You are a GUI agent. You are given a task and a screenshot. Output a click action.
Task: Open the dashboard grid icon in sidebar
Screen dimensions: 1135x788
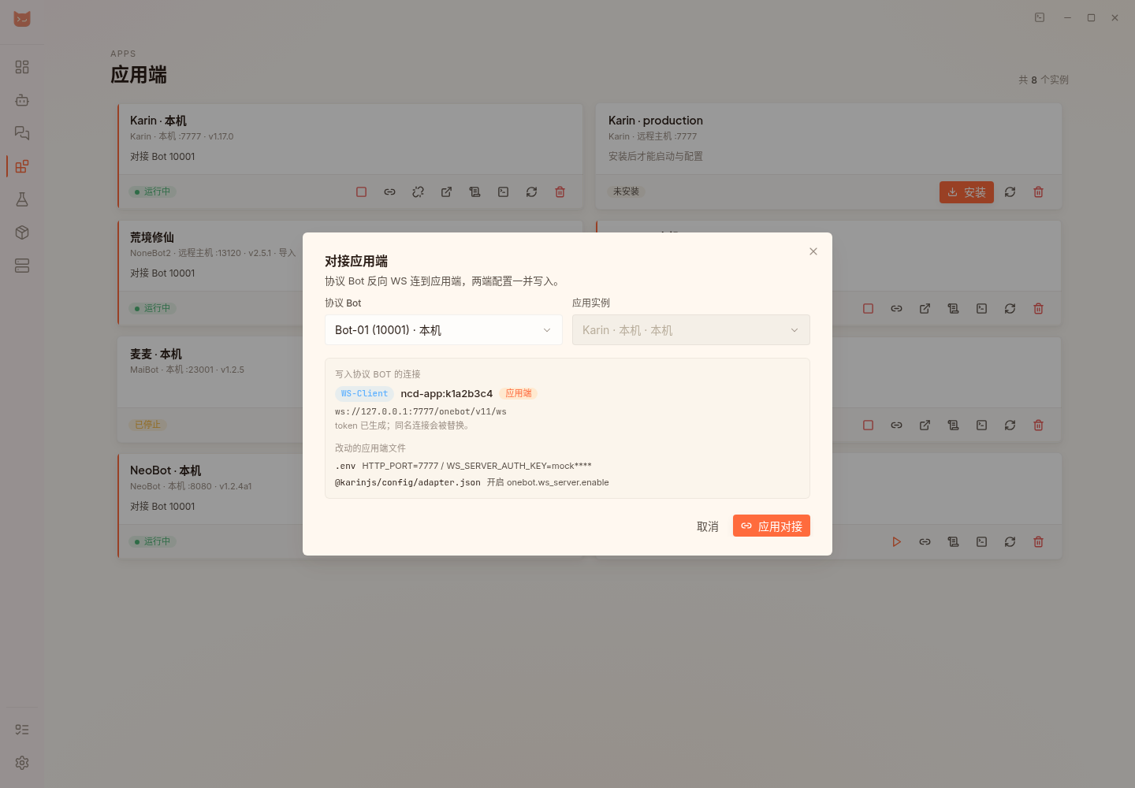[x=22, y=67]
